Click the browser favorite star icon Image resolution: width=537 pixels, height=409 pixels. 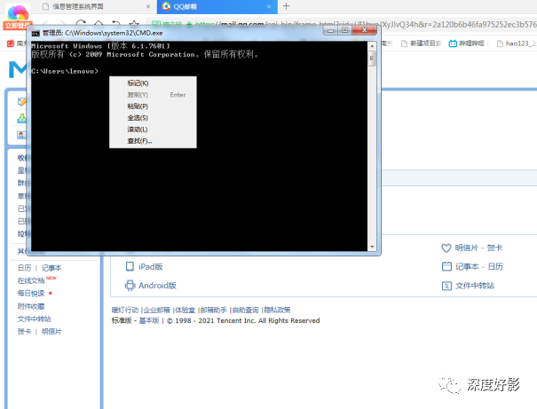(134, 22)
